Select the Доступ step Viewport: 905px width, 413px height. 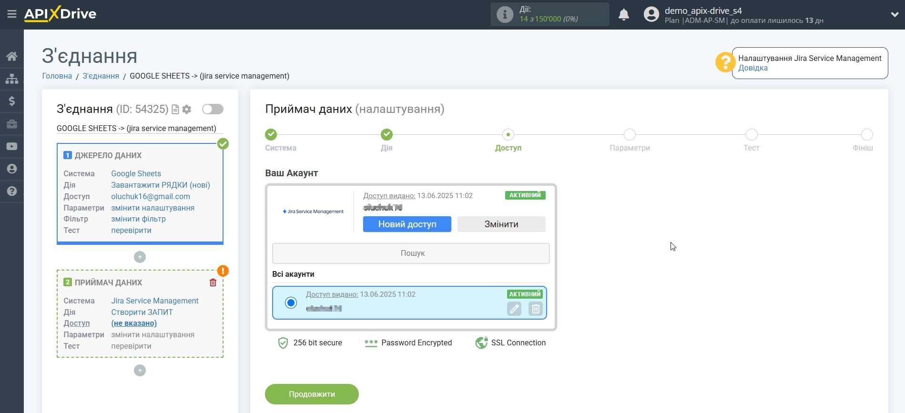pyautogui.click(x=508, y=134)
